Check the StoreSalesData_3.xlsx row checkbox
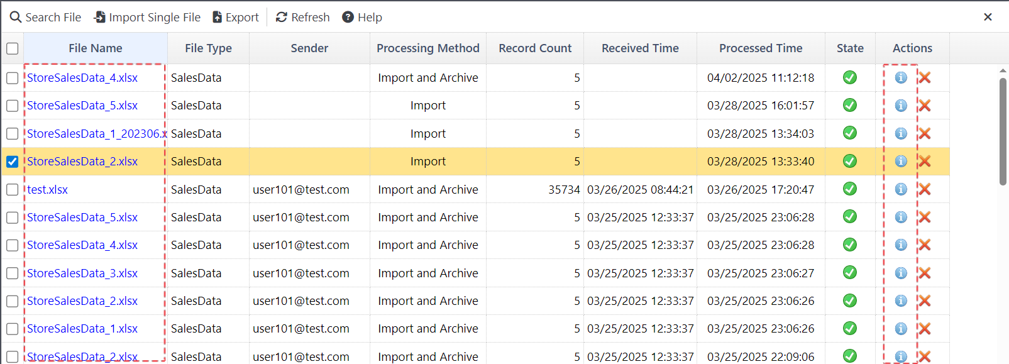1009x364 pixels. click(x=13, y=273)
